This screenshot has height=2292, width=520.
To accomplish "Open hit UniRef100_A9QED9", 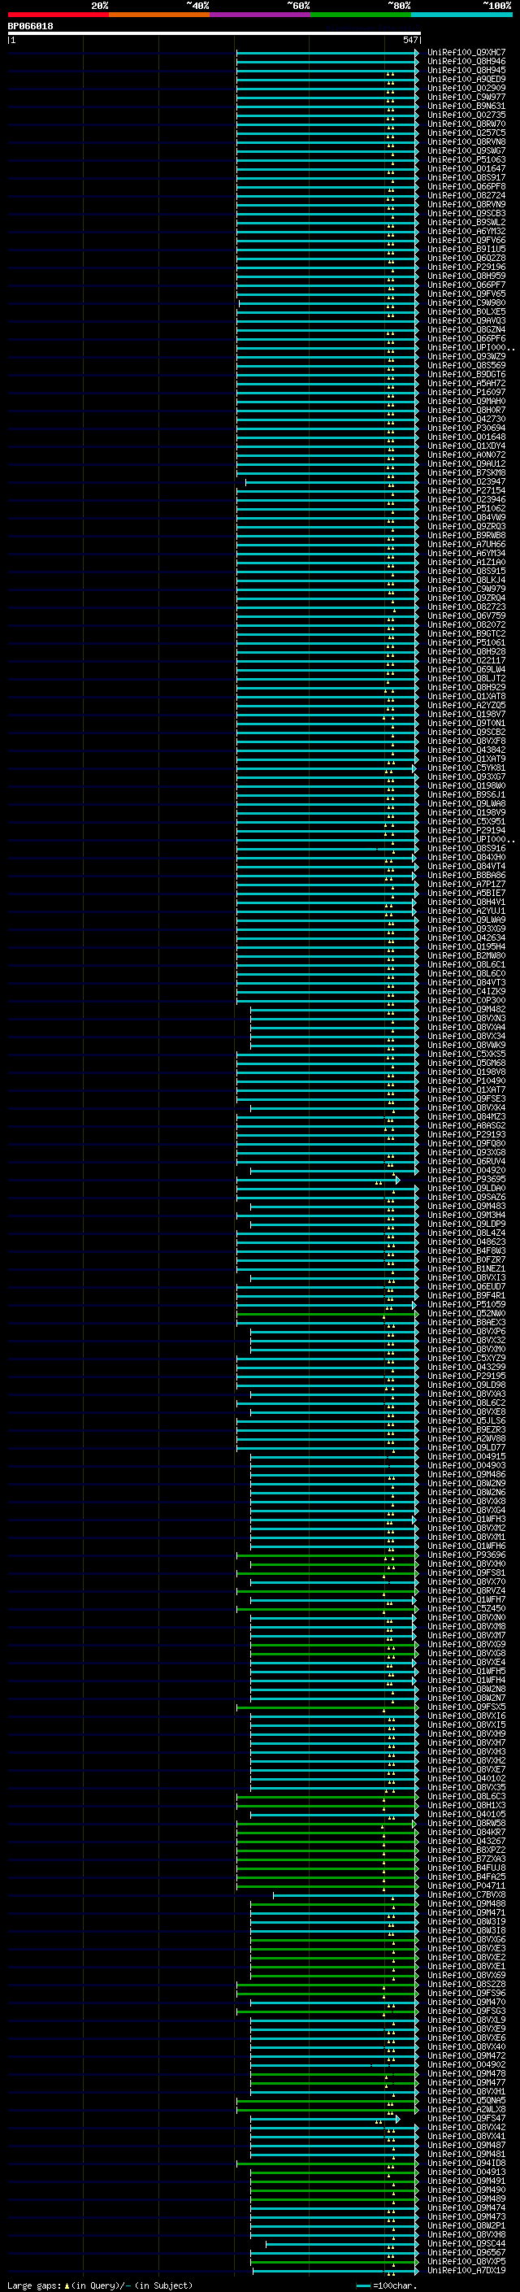I will pyautogui.click(x=466, y=79).
